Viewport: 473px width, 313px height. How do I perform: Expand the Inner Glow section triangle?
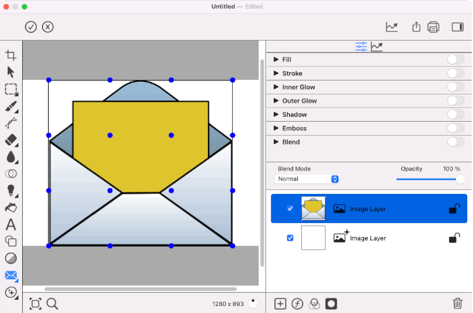276,87
